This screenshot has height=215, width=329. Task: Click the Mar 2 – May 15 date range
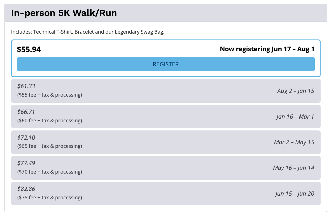pos(294,142)
